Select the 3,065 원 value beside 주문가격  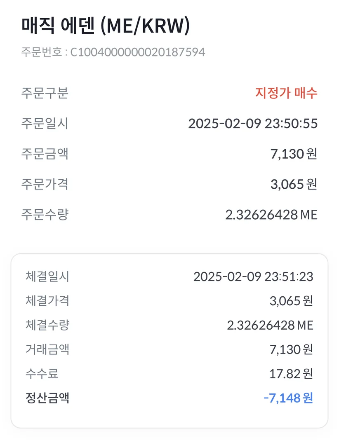click(x=294, y=184)
